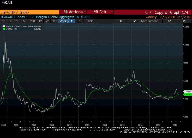
Task: Select the 6M range button
Action: click(x=25, y=21)
